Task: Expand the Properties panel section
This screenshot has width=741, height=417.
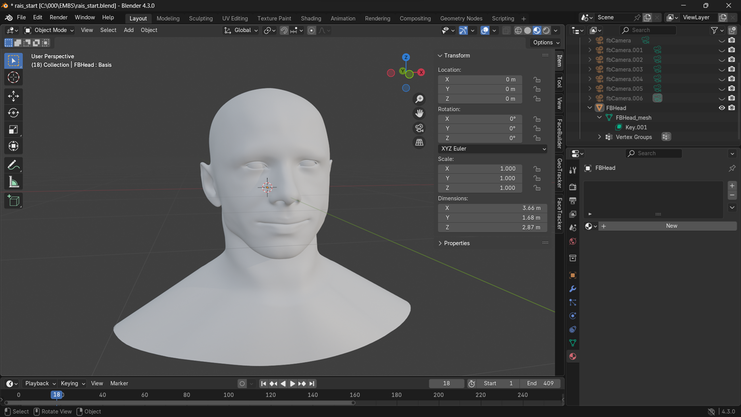Action: [x=440, y=243]
